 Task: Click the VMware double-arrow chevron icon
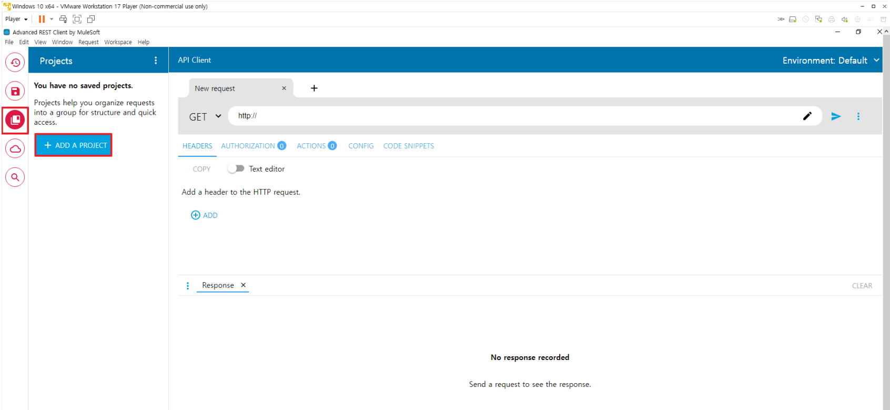click(x=781, y=19)
